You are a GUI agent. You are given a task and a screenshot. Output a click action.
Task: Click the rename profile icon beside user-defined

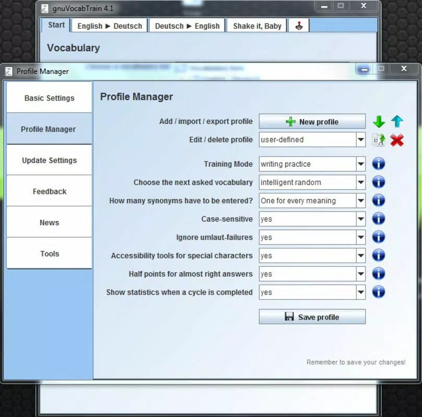click(379, 140)
